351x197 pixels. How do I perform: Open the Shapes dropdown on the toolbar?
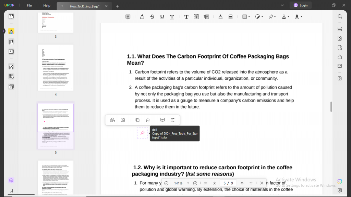pyautogui.click(x=246, y=16)
